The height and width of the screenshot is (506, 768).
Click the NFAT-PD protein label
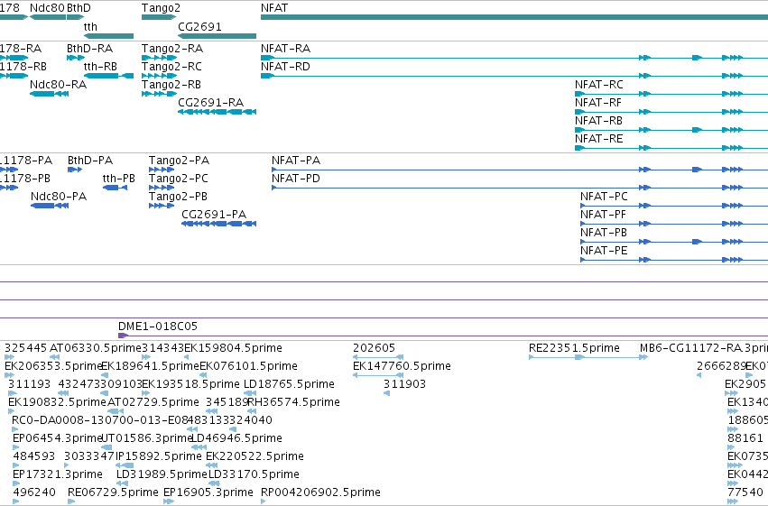[x=296, y=179]
